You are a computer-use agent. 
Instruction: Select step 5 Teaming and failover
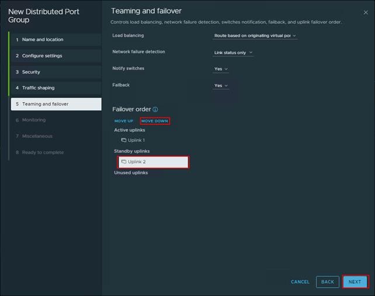click(x=56, y=104)
